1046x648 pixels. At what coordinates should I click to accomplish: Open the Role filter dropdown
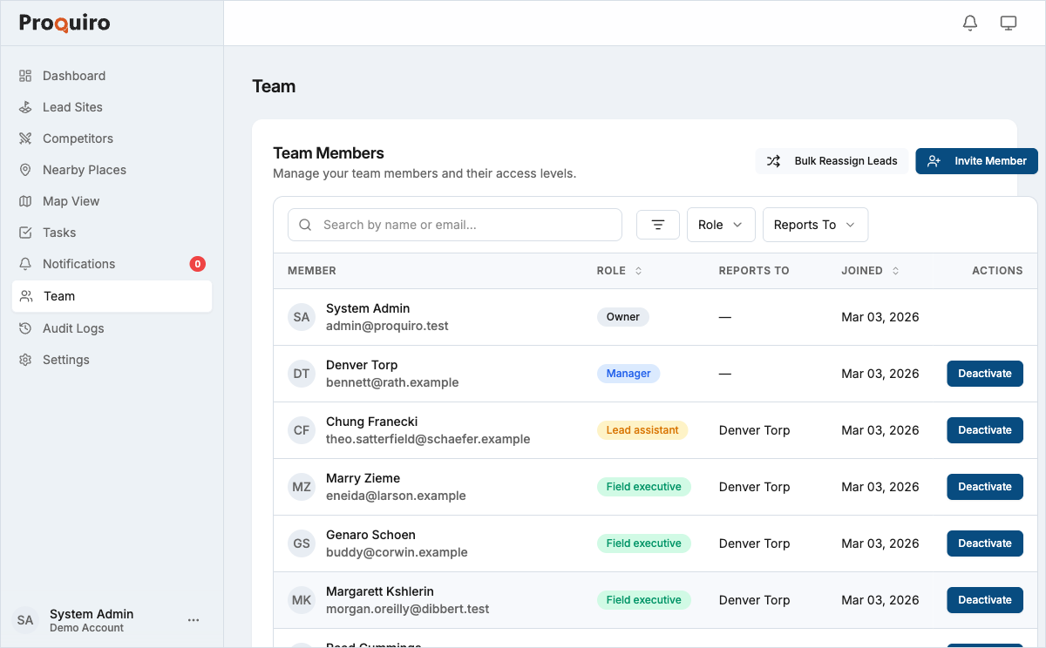pos(721,224)
